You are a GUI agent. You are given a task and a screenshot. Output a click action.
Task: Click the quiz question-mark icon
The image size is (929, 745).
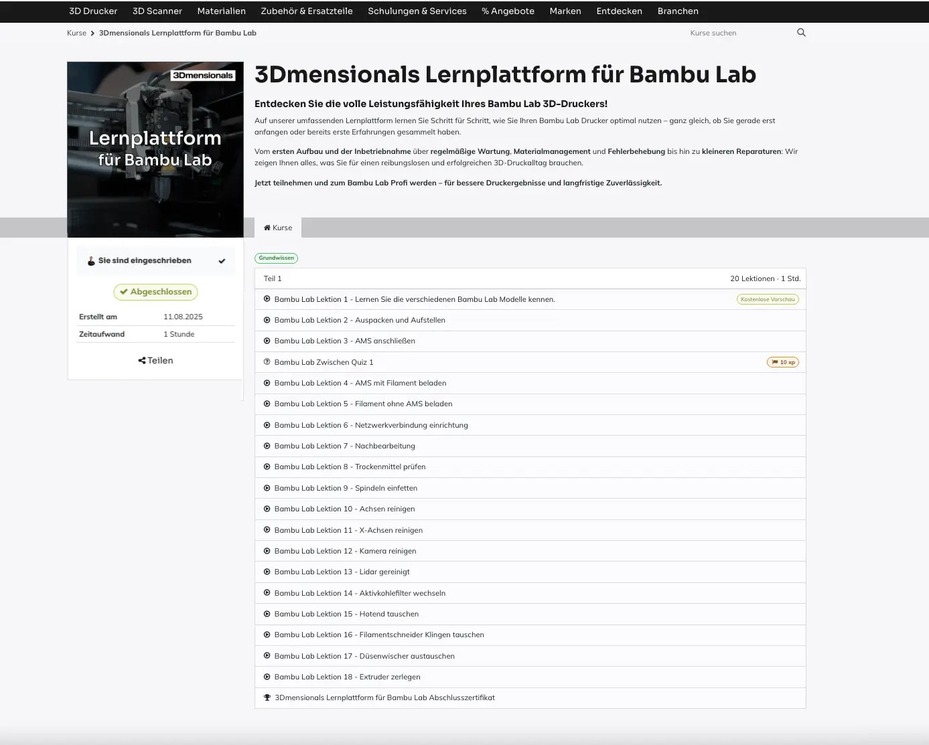pos(267,362)
